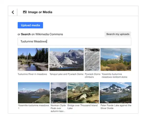Select the Tuolumne River in meadows thumbnail

[33, 59]
